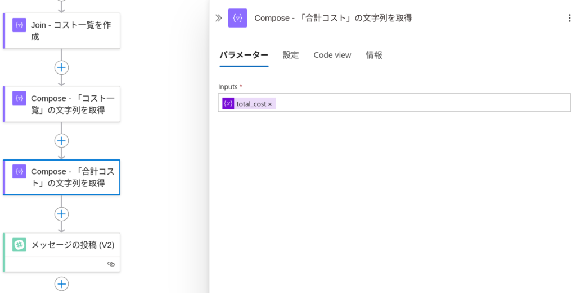Viewport: 576px width, 293px height.
Task: Insert step below Compose「合計コスト」action
Action: 61,214
